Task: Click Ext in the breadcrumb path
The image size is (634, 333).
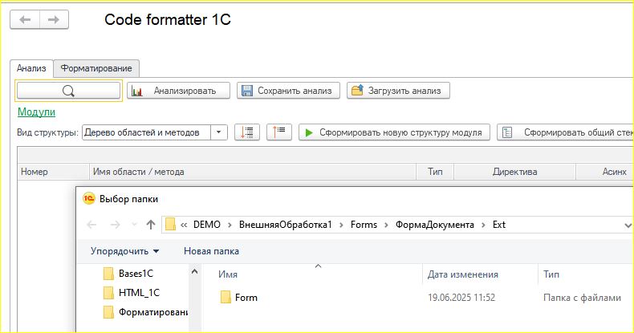Action: (x=499, y=225)
